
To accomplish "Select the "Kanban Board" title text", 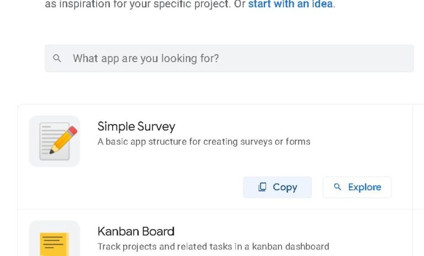I will [136, 231].
